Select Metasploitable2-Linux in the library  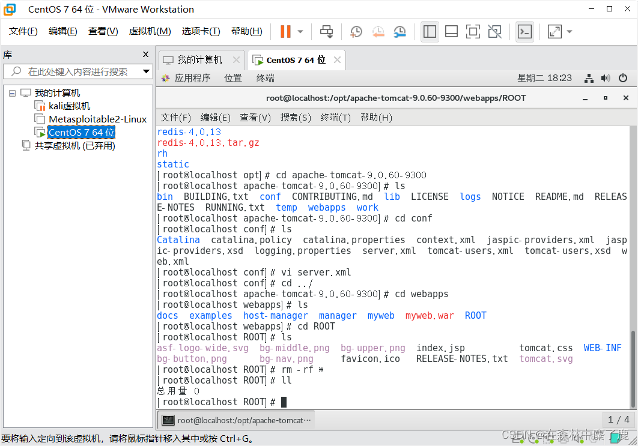(98, 119)
